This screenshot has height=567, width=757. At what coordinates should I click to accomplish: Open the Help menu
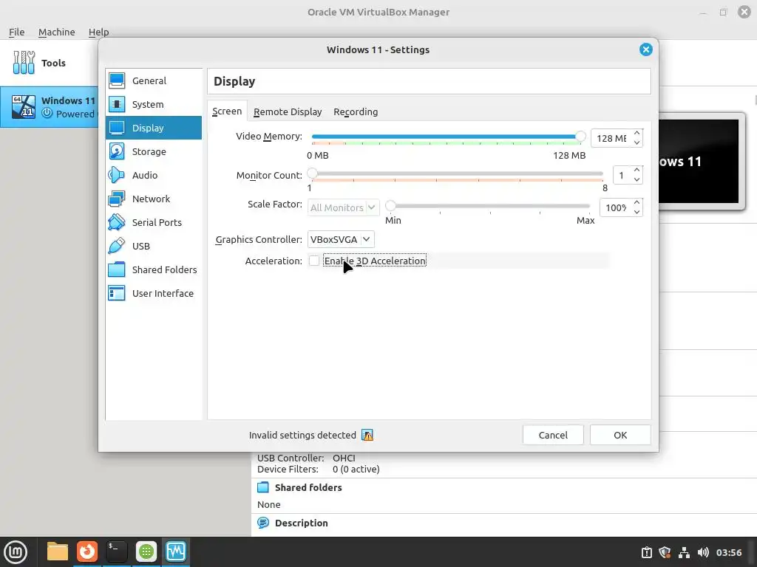tap(98, 32)
